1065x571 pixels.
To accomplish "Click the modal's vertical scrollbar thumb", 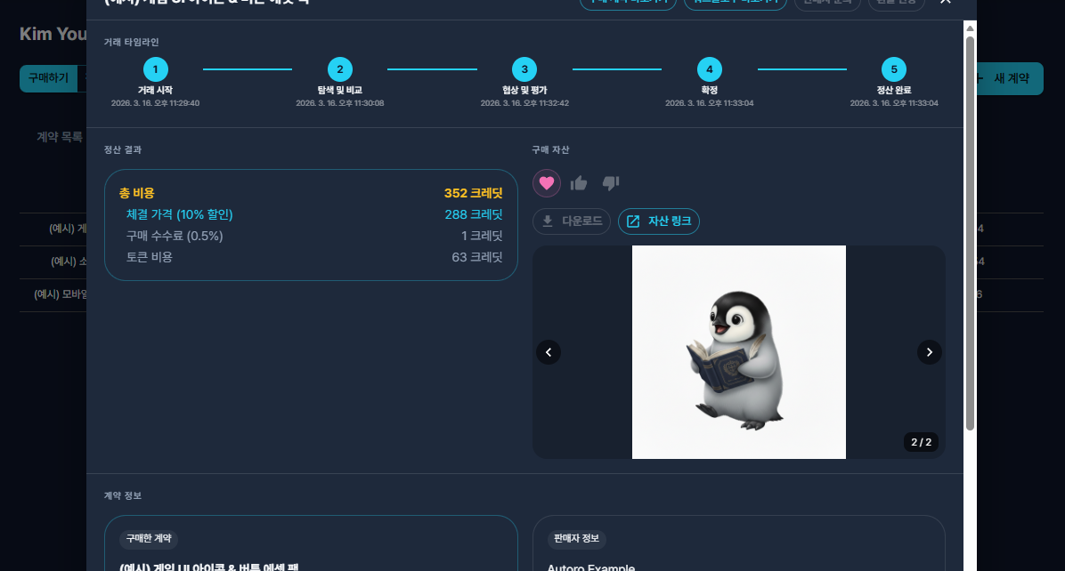I will point(970,233).
